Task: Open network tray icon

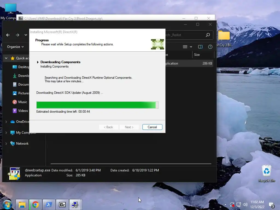Action: [238, 205]
